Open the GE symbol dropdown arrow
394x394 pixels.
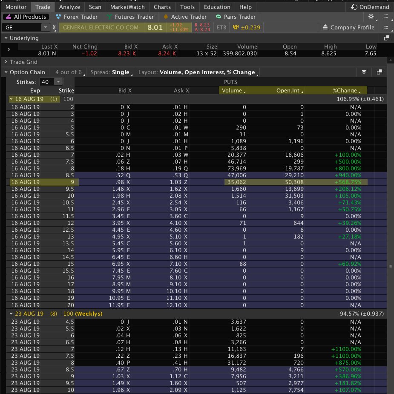tap(45, 27)
